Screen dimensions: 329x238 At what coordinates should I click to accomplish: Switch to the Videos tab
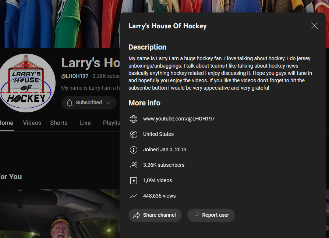32,123
